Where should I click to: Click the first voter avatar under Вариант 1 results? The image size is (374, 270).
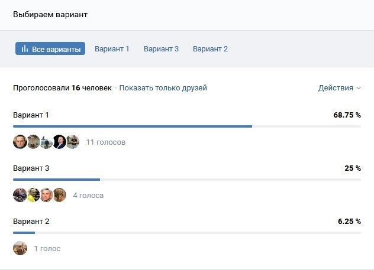tap(20, 142)
